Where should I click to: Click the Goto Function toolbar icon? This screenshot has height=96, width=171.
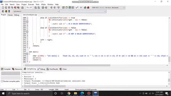click(x=43, y=7)
